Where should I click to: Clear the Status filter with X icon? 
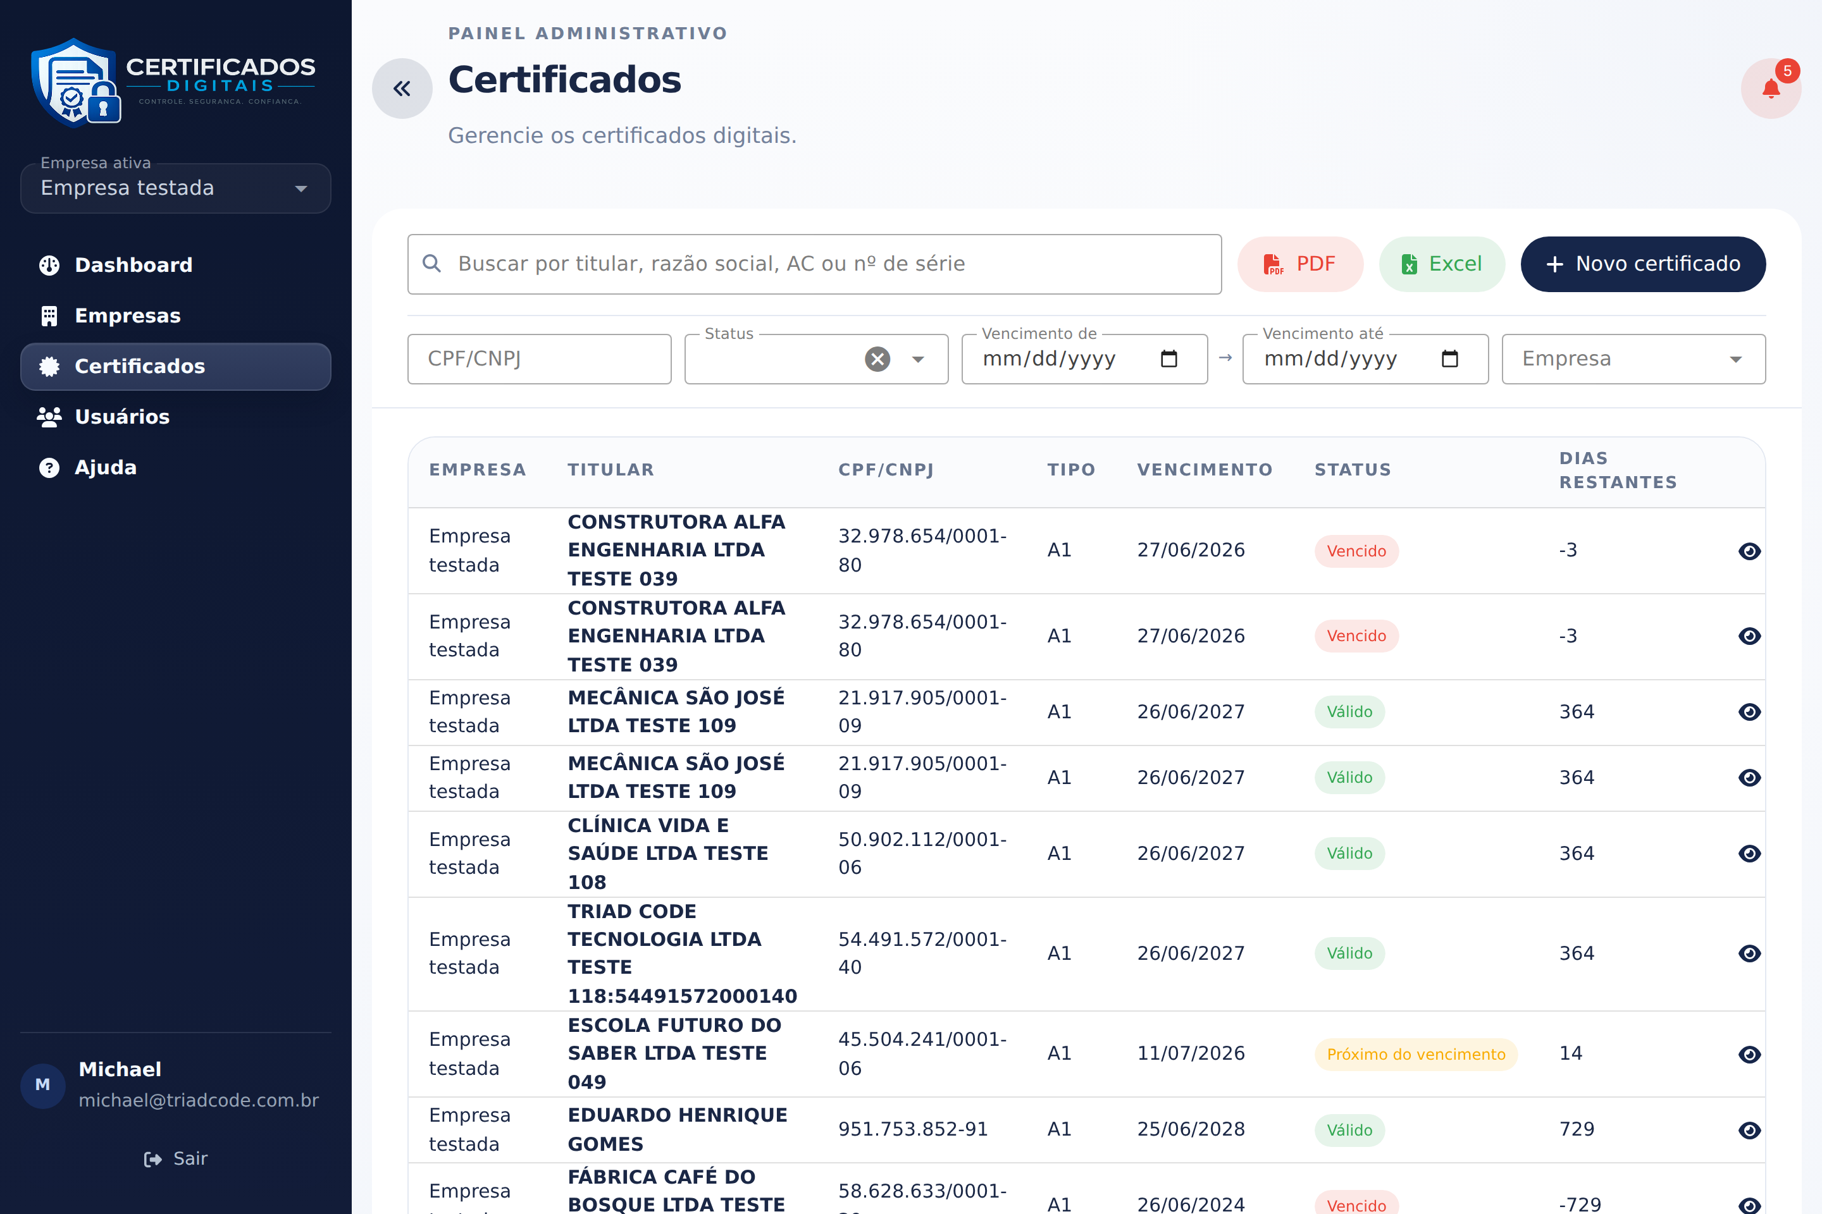(877, 359)
